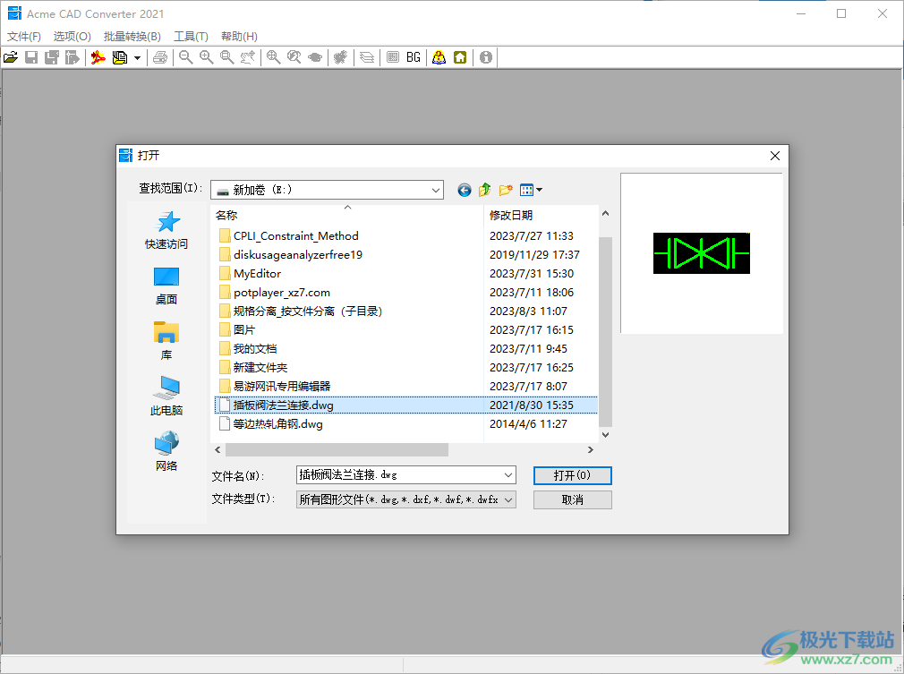The image size is (904, 674).
Task: Select 桌面 in the places sidebar
Action: pyautogui.click(x=166, y=286)
